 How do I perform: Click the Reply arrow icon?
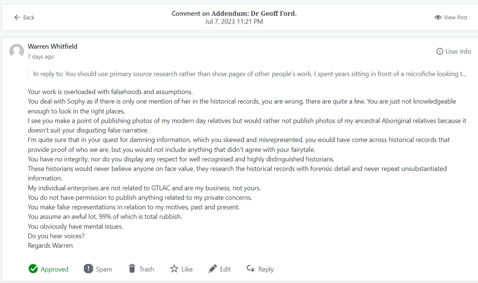pyautogui.click(x=250, y=269)
